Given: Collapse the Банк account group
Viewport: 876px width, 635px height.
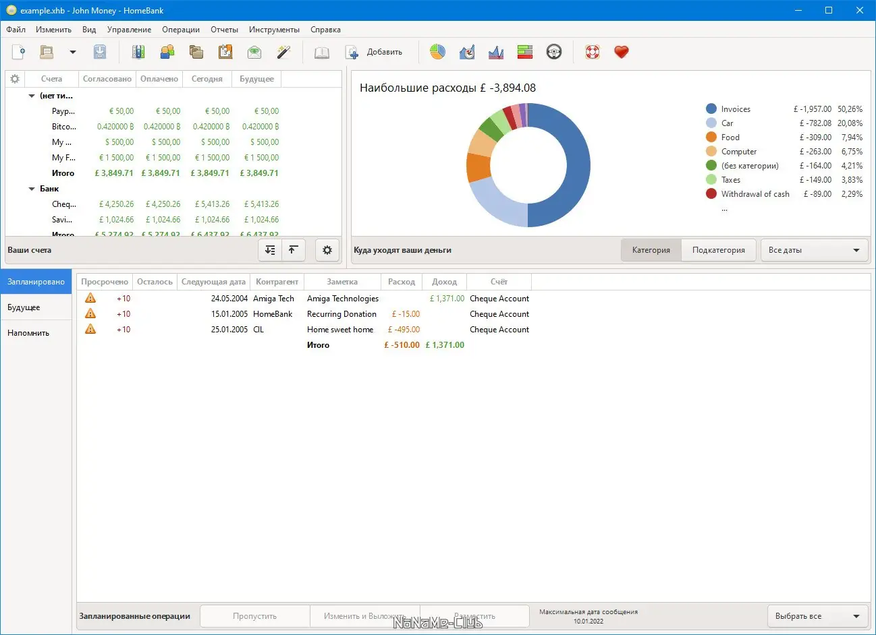Looking at the screenshot, I should click(x=32, y=189).
